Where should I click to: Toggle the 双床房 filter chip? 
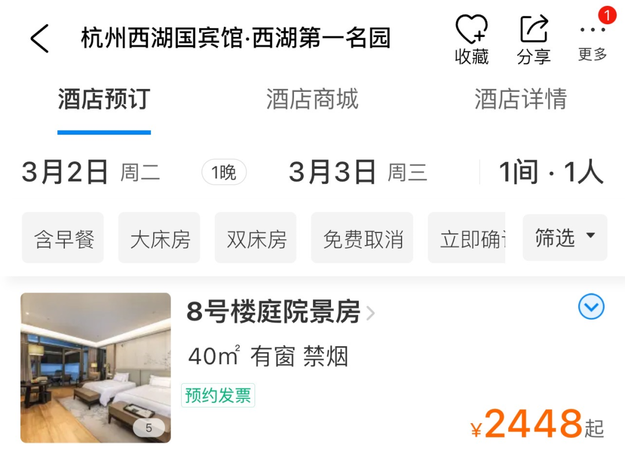pyautogui.click(x=256, y=238)
